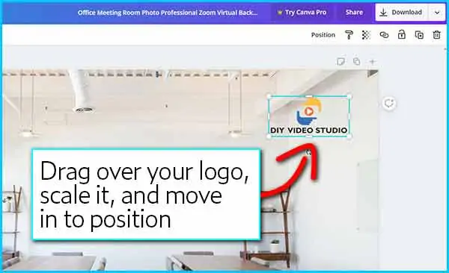Expand the Download options dropdown arrow
Viewport: 449px width, 273px height.
click(437, 12)
